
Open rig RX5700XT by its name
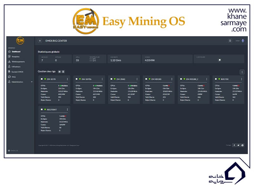click(52, 110)
